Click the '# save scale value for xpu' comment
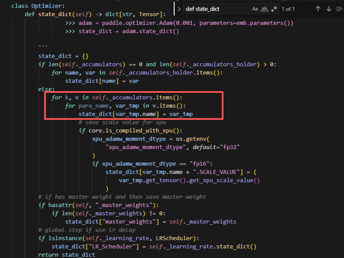 tap(122, 122)
